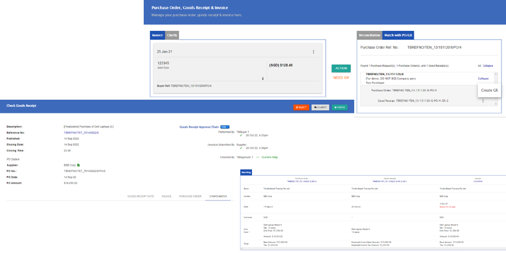Viewport: 506px width, 253px height.
Task: Click the Good Receipt TBREFNO/TEN_13/151120/6/PO/4/GR/2 row
Action: (x=413, y=101)
